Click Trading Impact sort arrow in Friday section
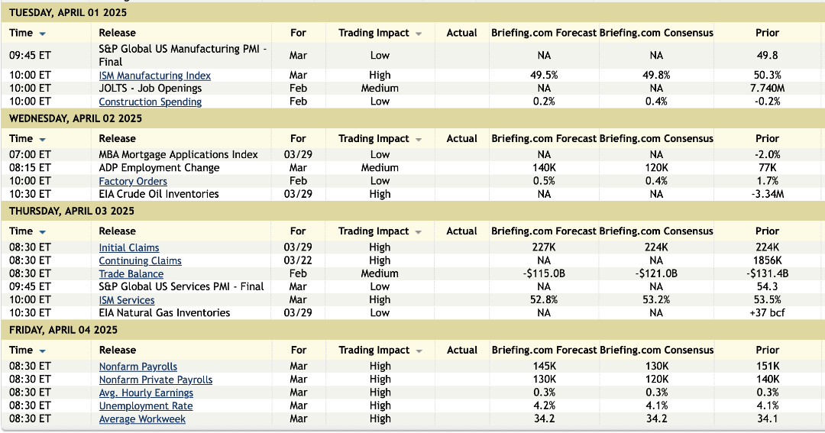The width and height of the screenshot is (825, 433). click(x=419, y=351)
